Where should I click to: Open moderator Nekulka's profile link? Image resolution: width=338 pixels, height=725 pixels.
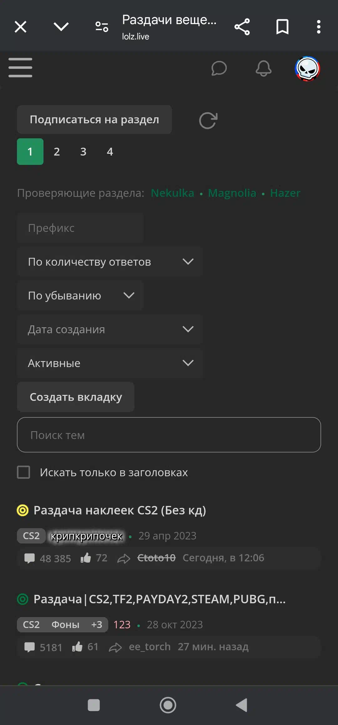[x=172, y=193]
